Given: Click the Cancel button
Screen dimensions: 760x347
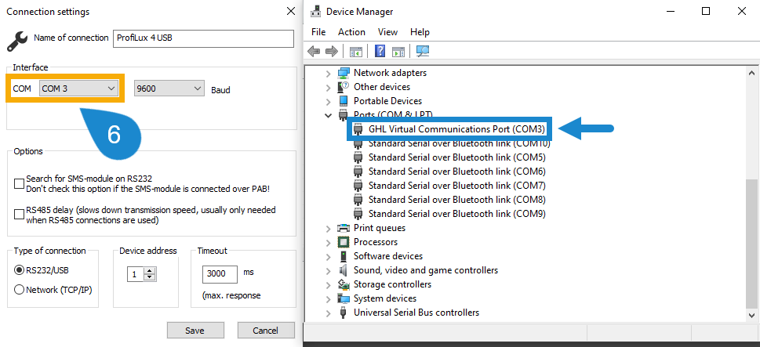Looking at the screenshot, I should 266,331.
